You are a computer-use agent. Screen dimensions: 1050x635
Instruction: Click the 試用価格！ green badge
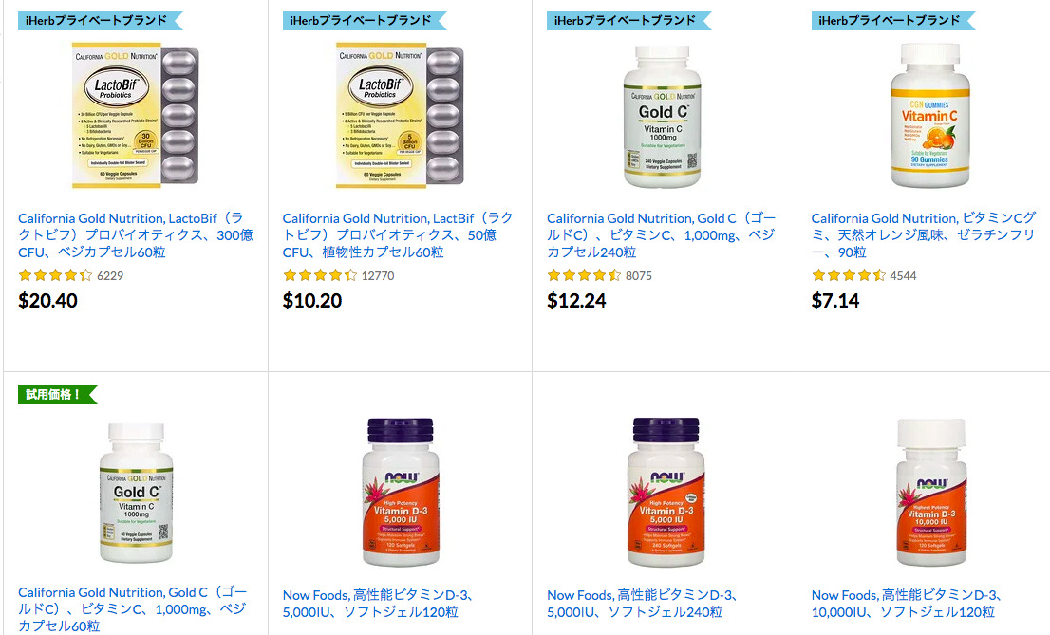pyautogui.click(x=58, y=395)
